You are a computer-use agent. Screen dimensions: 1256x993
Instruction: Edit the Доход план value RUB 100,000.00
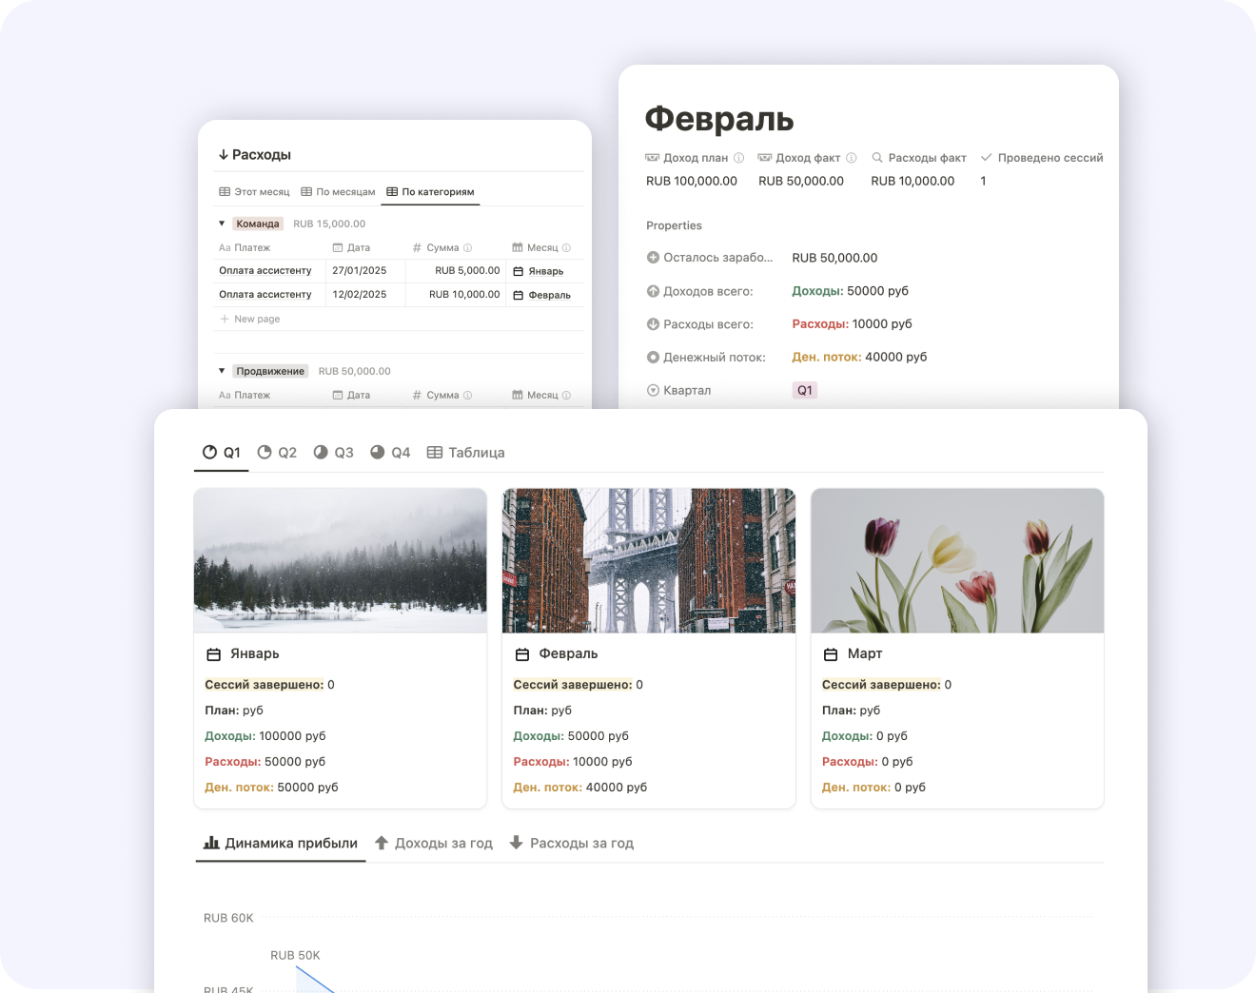click(x=692, y=182)
